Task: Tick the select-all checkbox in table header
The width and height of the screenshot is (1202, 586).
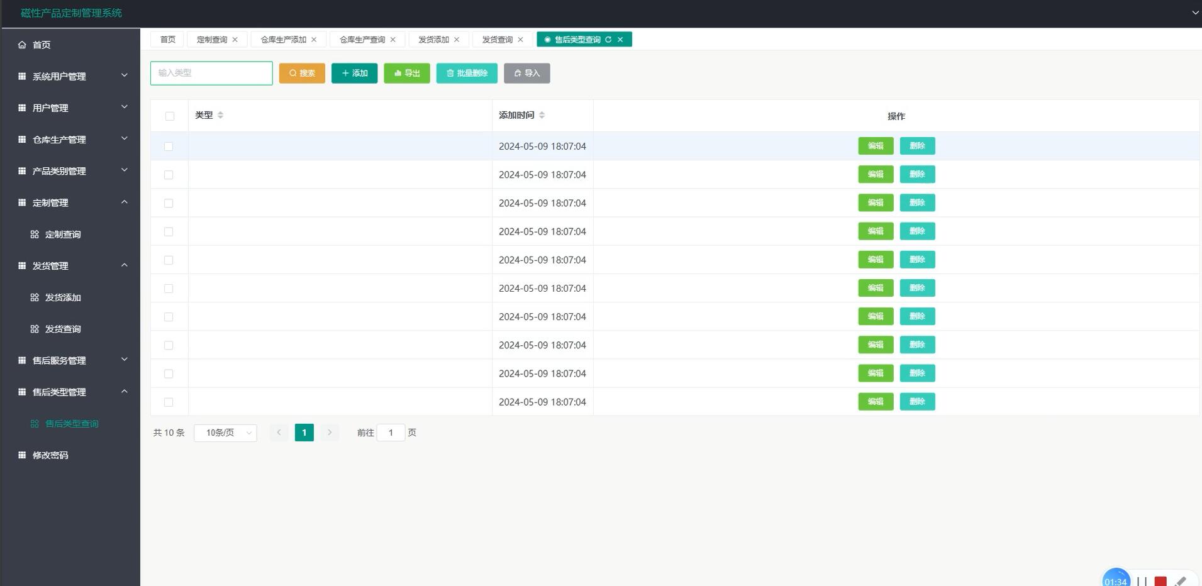Action: click(169, 116)
